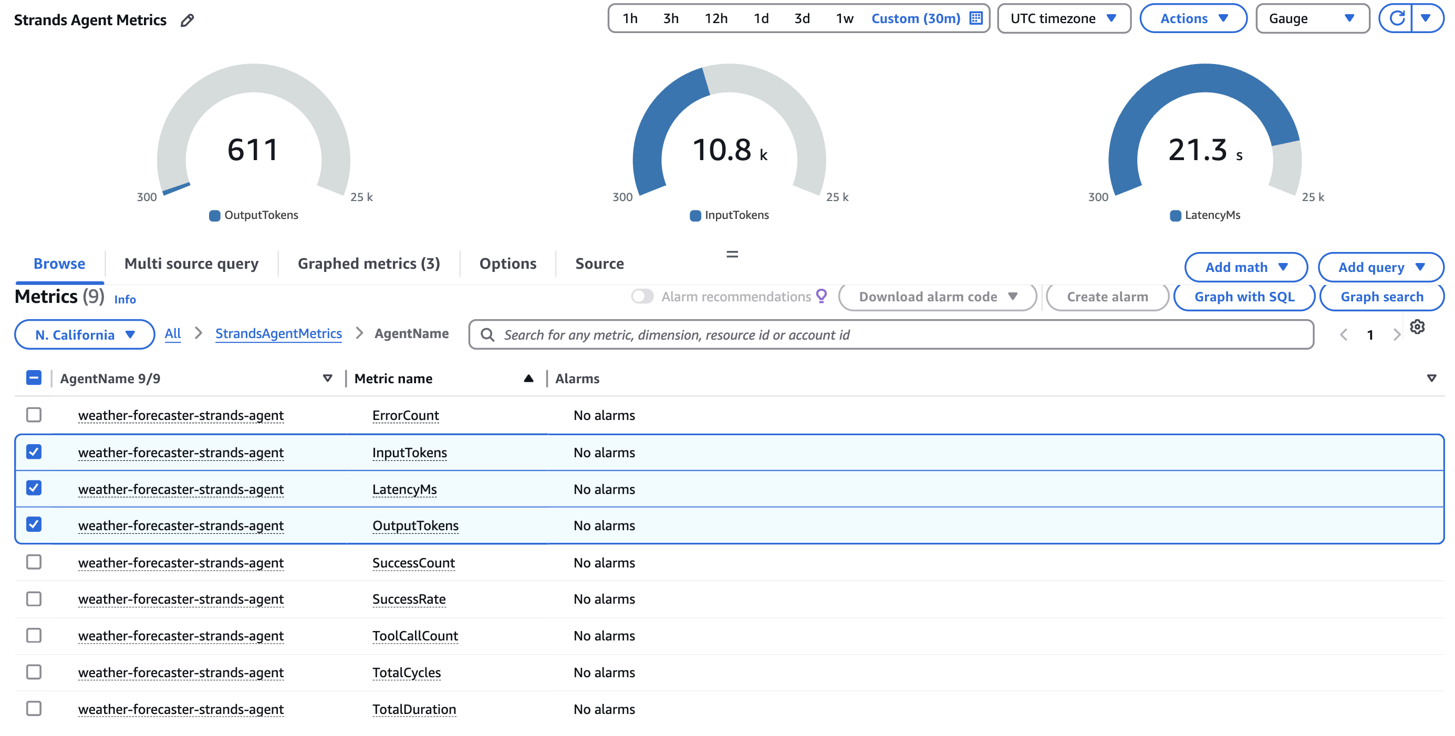Edit the Strands Agent Metrics dashboard title
The height and width of the screenshot is (736, 1455).
(x=186, y=20)
